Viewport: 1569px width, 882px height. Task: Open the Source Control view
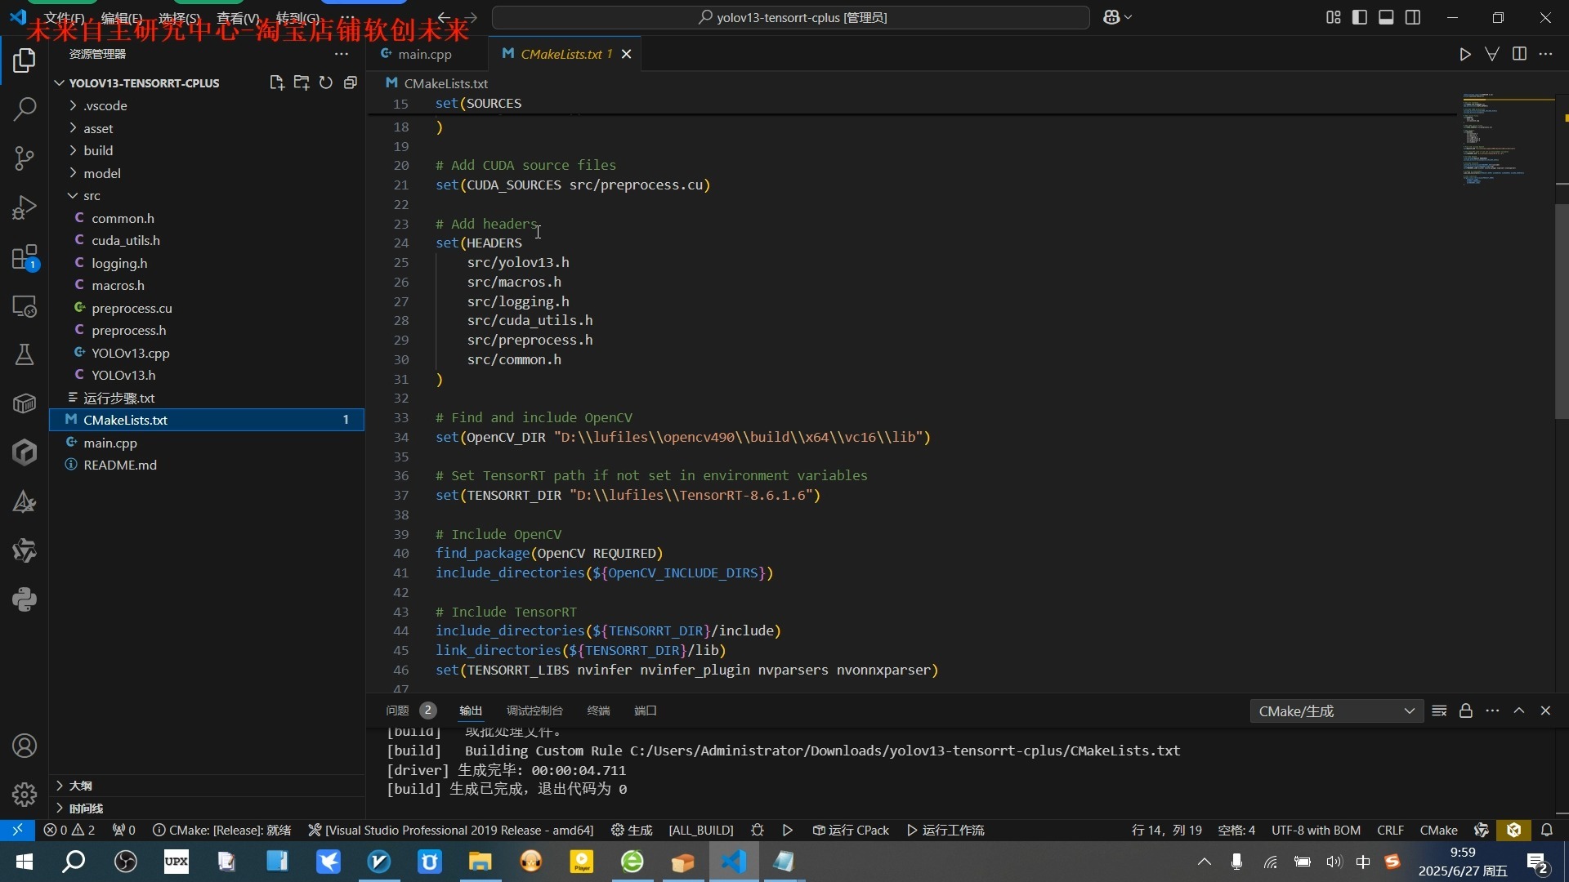pyautogui.click(x=24, y=158)
